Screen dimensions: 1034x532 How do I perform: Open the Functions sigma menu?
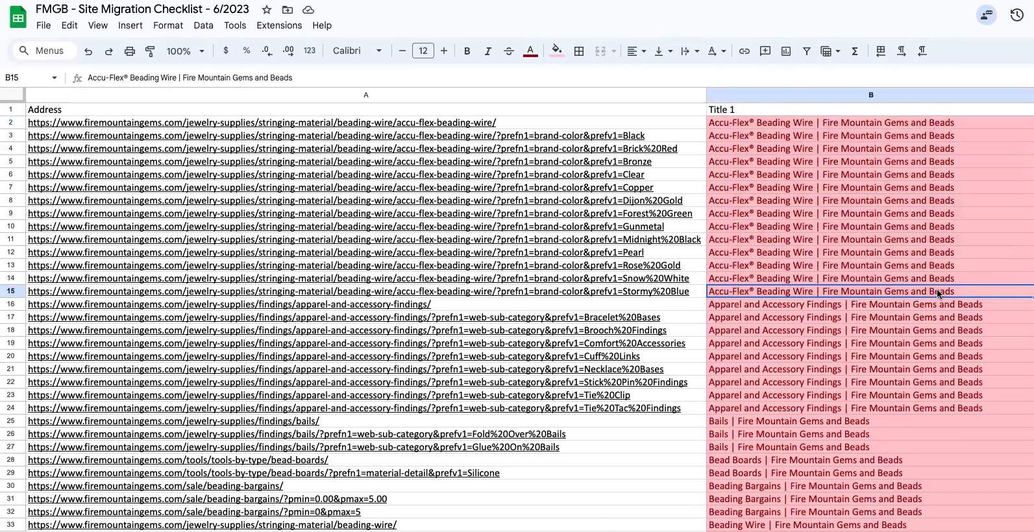pyautogui.click(x=855, y=51)
